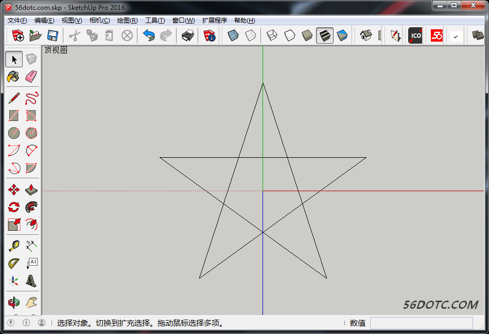The image size is (489, 334).
Task: Switch to wireframe display style
Action: [x=272, y=35]
